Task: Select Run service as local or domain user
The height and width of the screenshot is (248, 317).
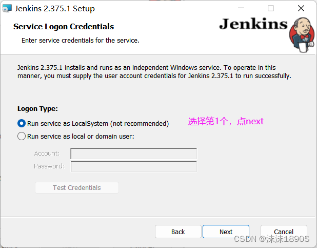Action: click(22, 136)
